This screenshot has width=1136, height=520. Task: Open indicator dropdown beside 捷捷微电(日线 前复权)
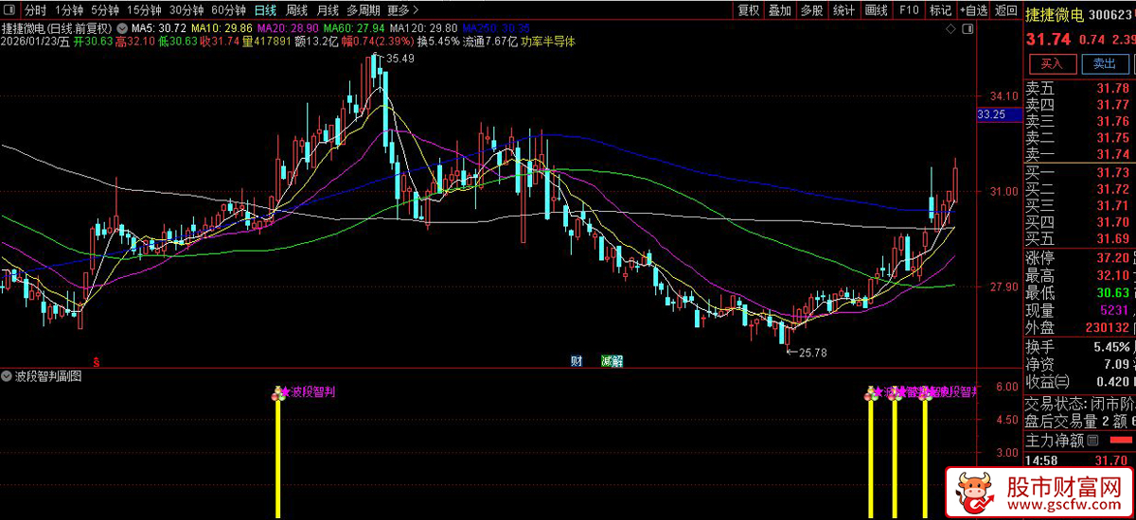(120, 28)
